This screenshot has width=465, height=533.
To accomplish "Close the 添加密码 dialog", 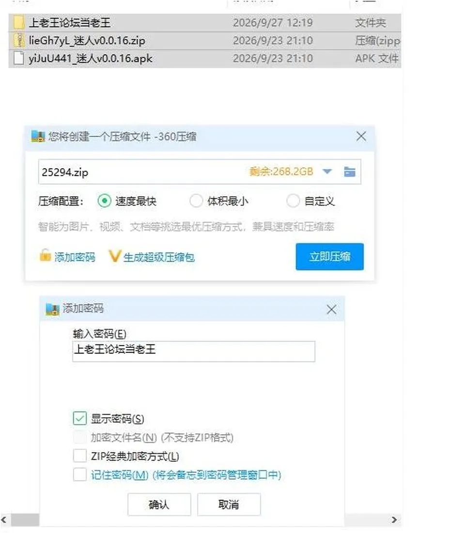I will (331, 309).
